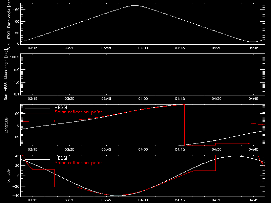This screenshot has width=271, height=203.
Task: Click the 1.0 tick on Moon angle axis
Action: point(17,83)
